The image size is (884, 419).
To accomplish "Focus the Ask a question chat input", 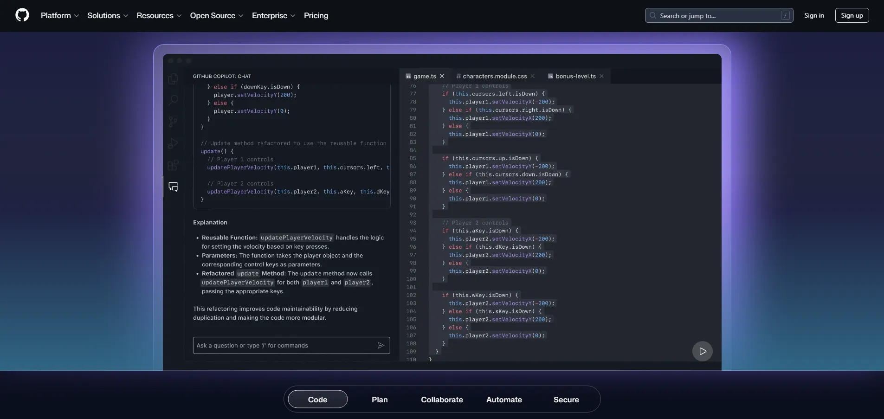I will pyautogui.click(x=291, y=346).
